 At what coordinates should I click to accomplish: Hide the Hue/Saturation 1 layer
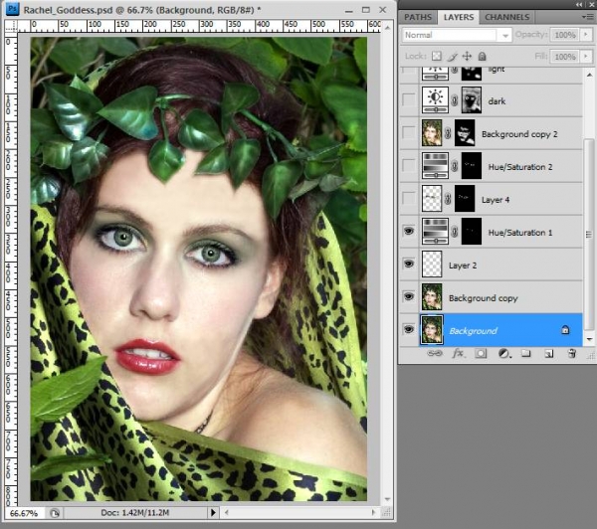pos(409,232)
